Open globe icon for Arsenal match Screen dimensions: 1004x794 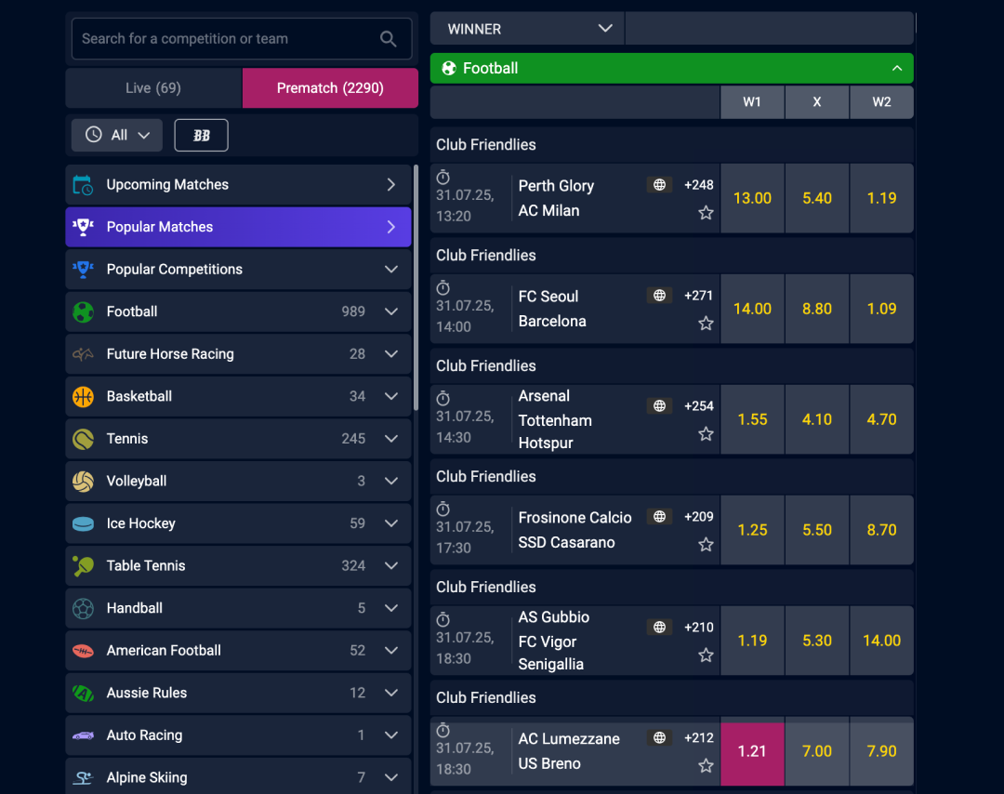[659, 406]
